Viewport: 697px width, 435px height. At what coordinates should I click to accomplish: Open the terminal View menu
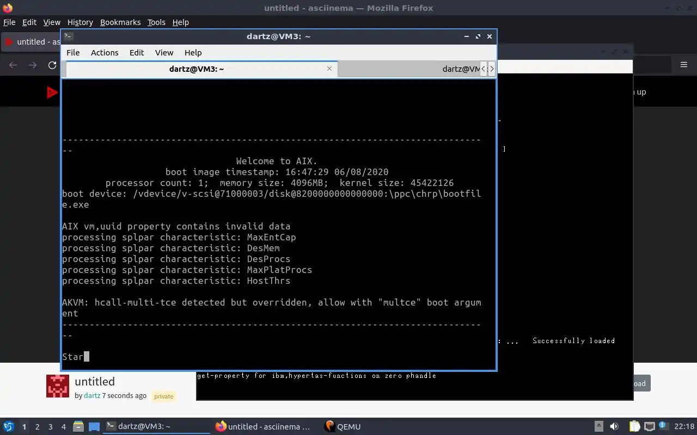(x=164, y=53)
